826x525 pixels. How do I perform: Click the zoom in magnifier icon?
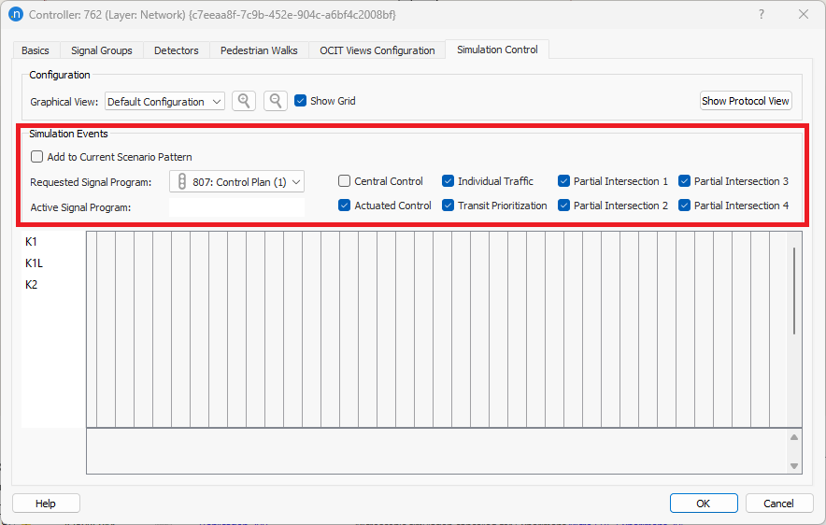(x=243, y=101)
